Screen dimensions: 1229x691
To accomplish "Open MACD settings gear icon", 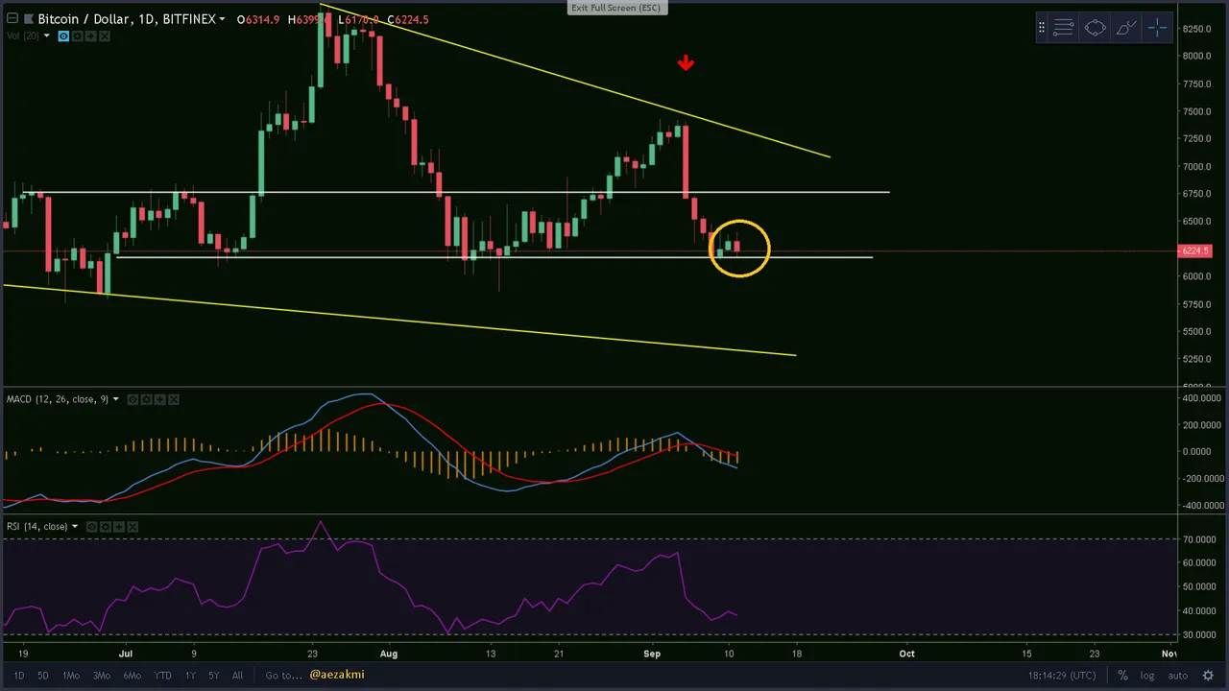I will [147, 399].
